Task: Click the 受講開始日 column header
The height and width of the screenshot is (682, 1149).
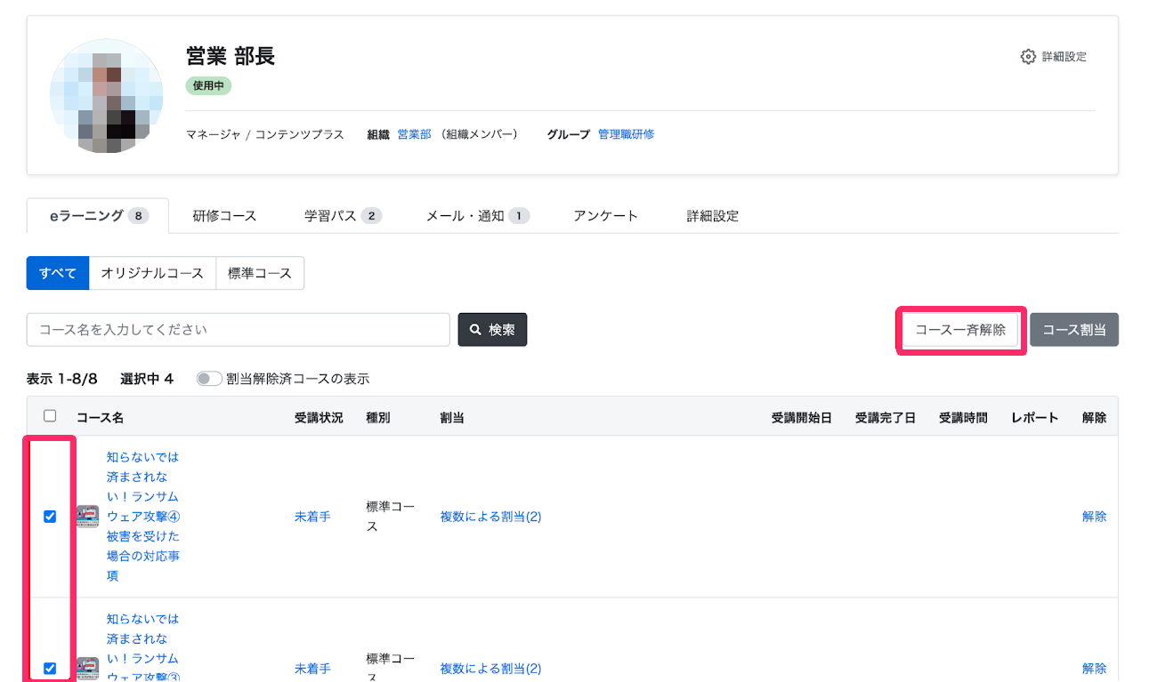Action: click(802, 417)
